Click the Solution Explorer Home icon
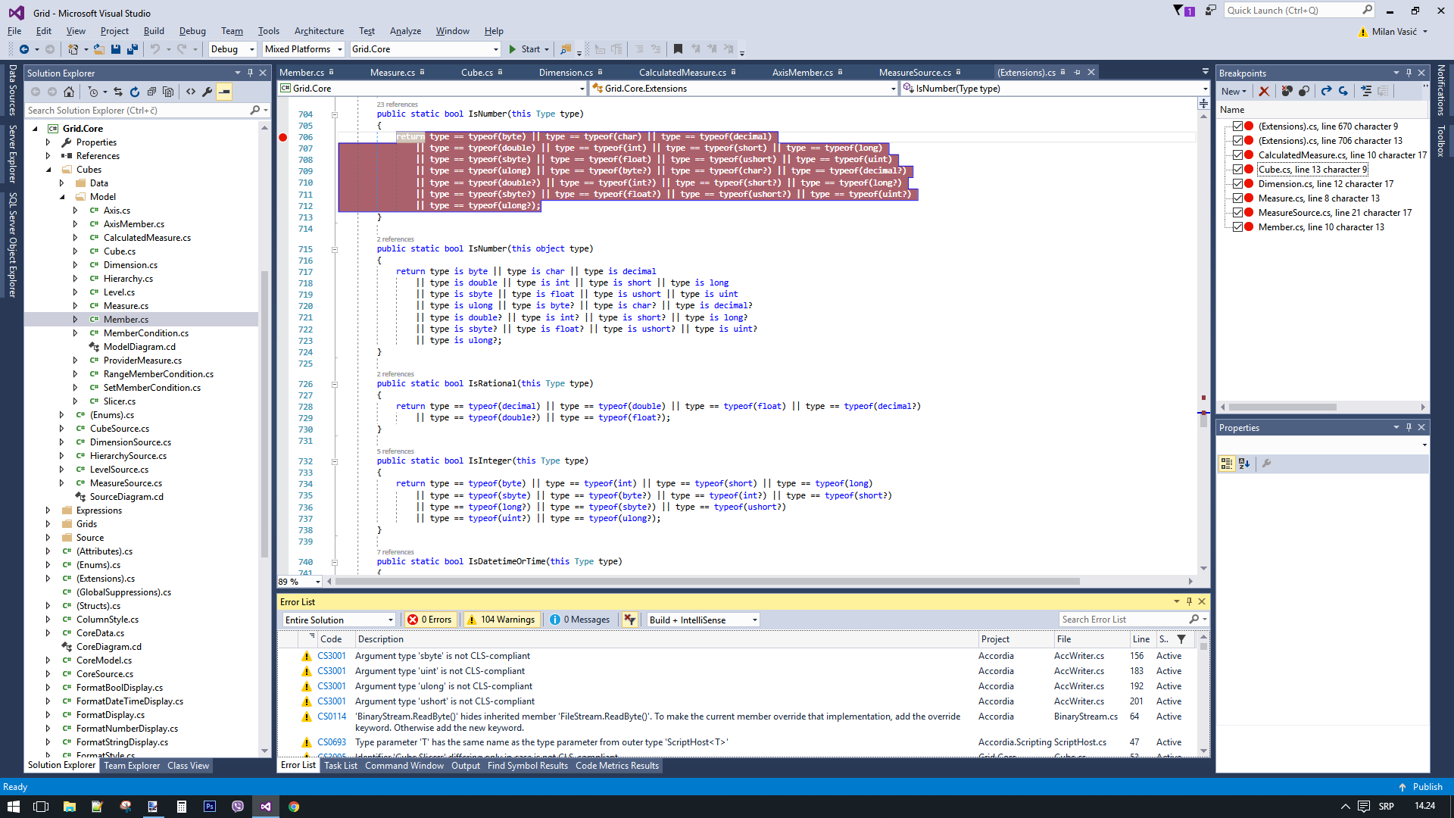Viewport: 1454px width, 818px height. (x=69, y=92)
